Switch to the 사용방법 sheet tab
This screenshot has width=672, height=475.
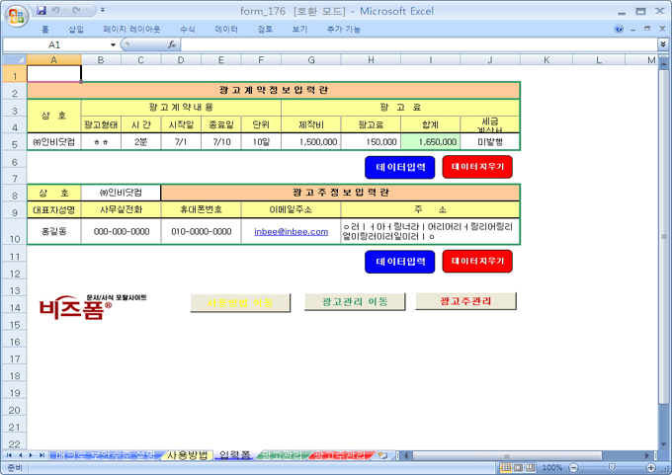tap(187, 455)
